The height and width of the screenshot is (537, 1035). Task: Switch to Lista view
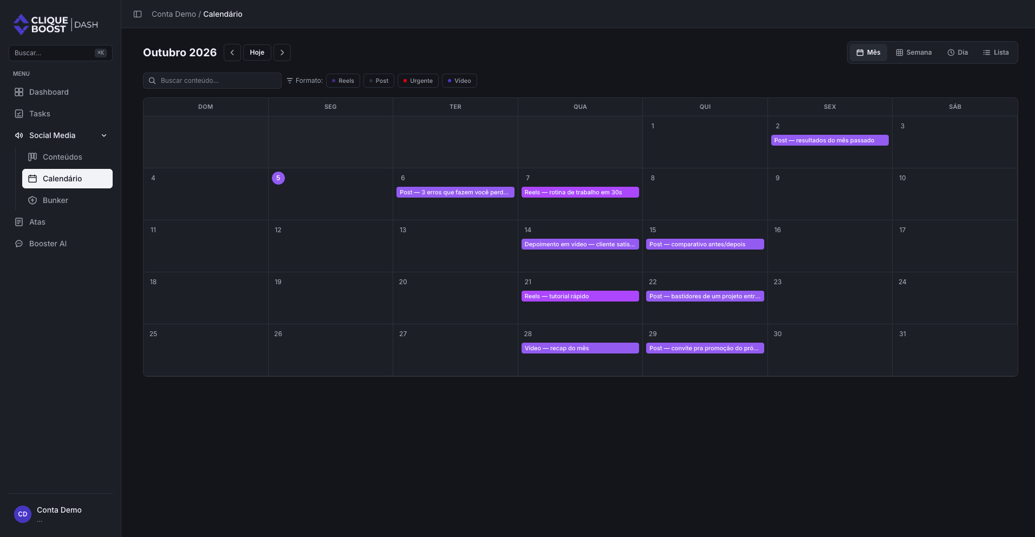point(996,53)
